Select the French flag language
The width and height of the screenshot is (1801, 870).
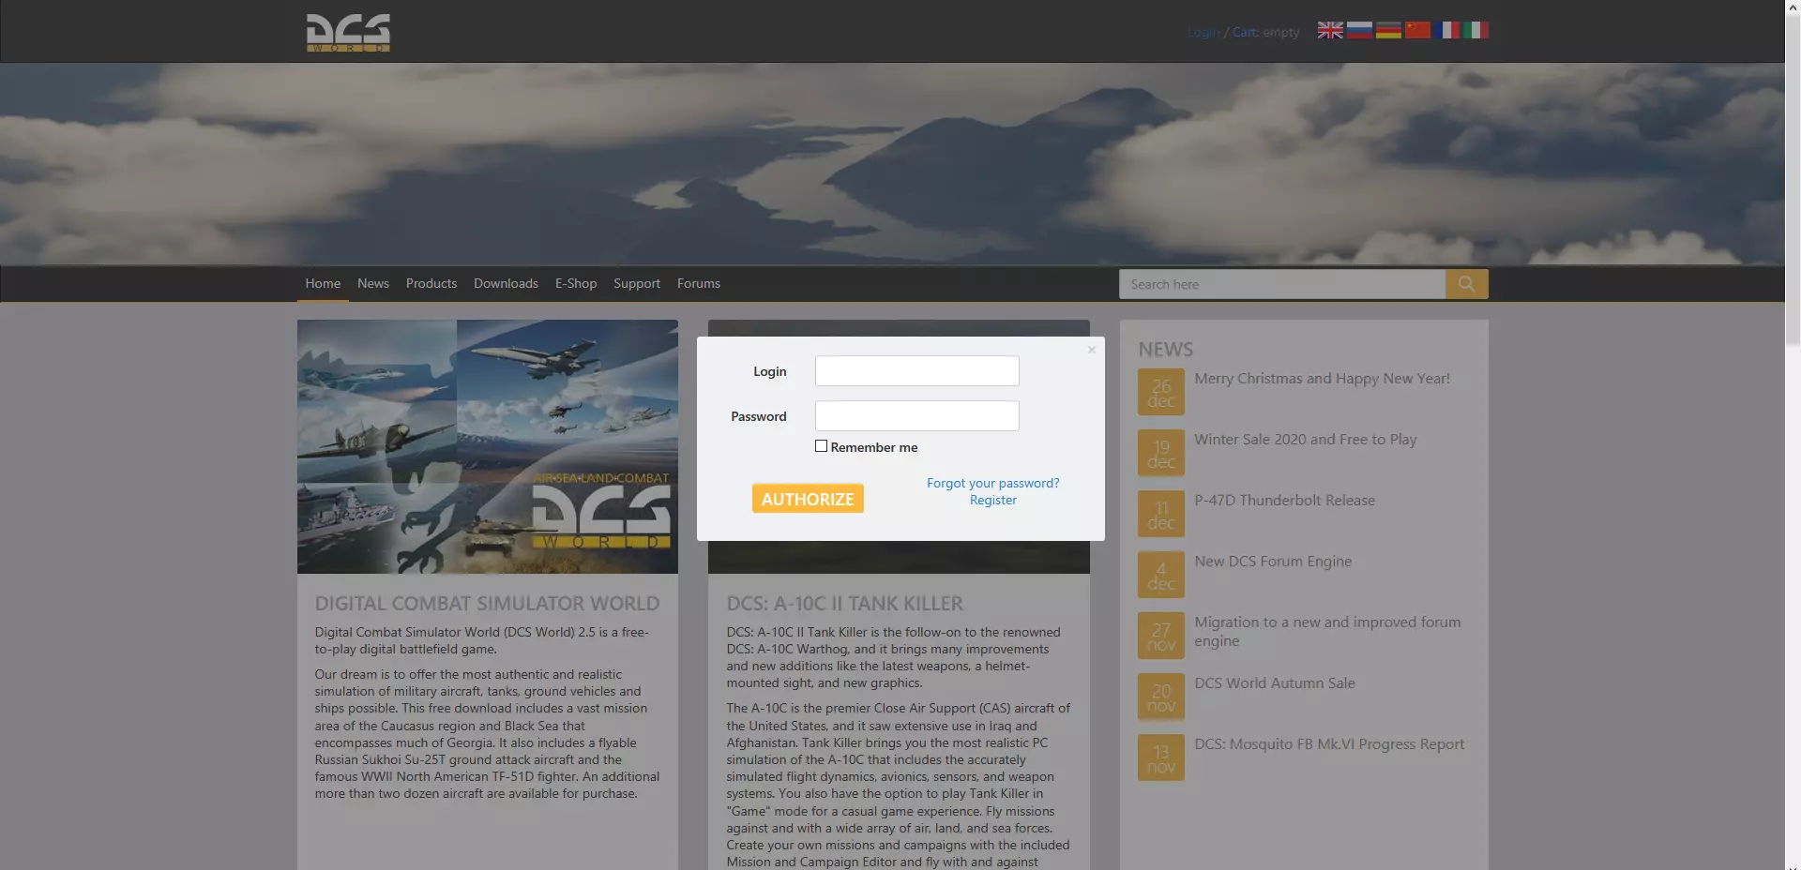point(1446,31)
